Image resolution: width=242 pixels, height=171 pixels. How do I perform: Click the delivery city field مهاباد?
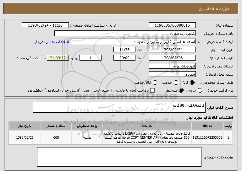pyautogui.click(x=172, y=74)
